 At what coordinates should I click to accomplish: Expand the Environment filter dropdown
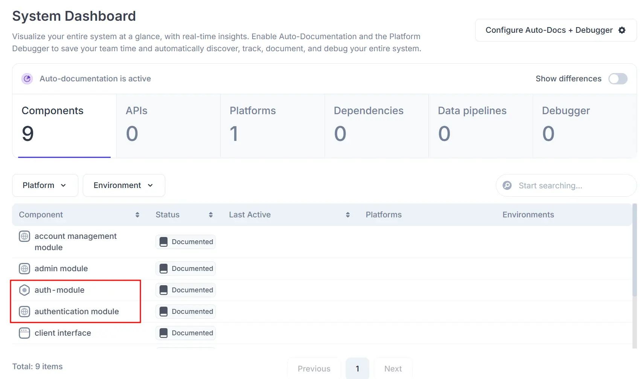[x=123, y=185]
